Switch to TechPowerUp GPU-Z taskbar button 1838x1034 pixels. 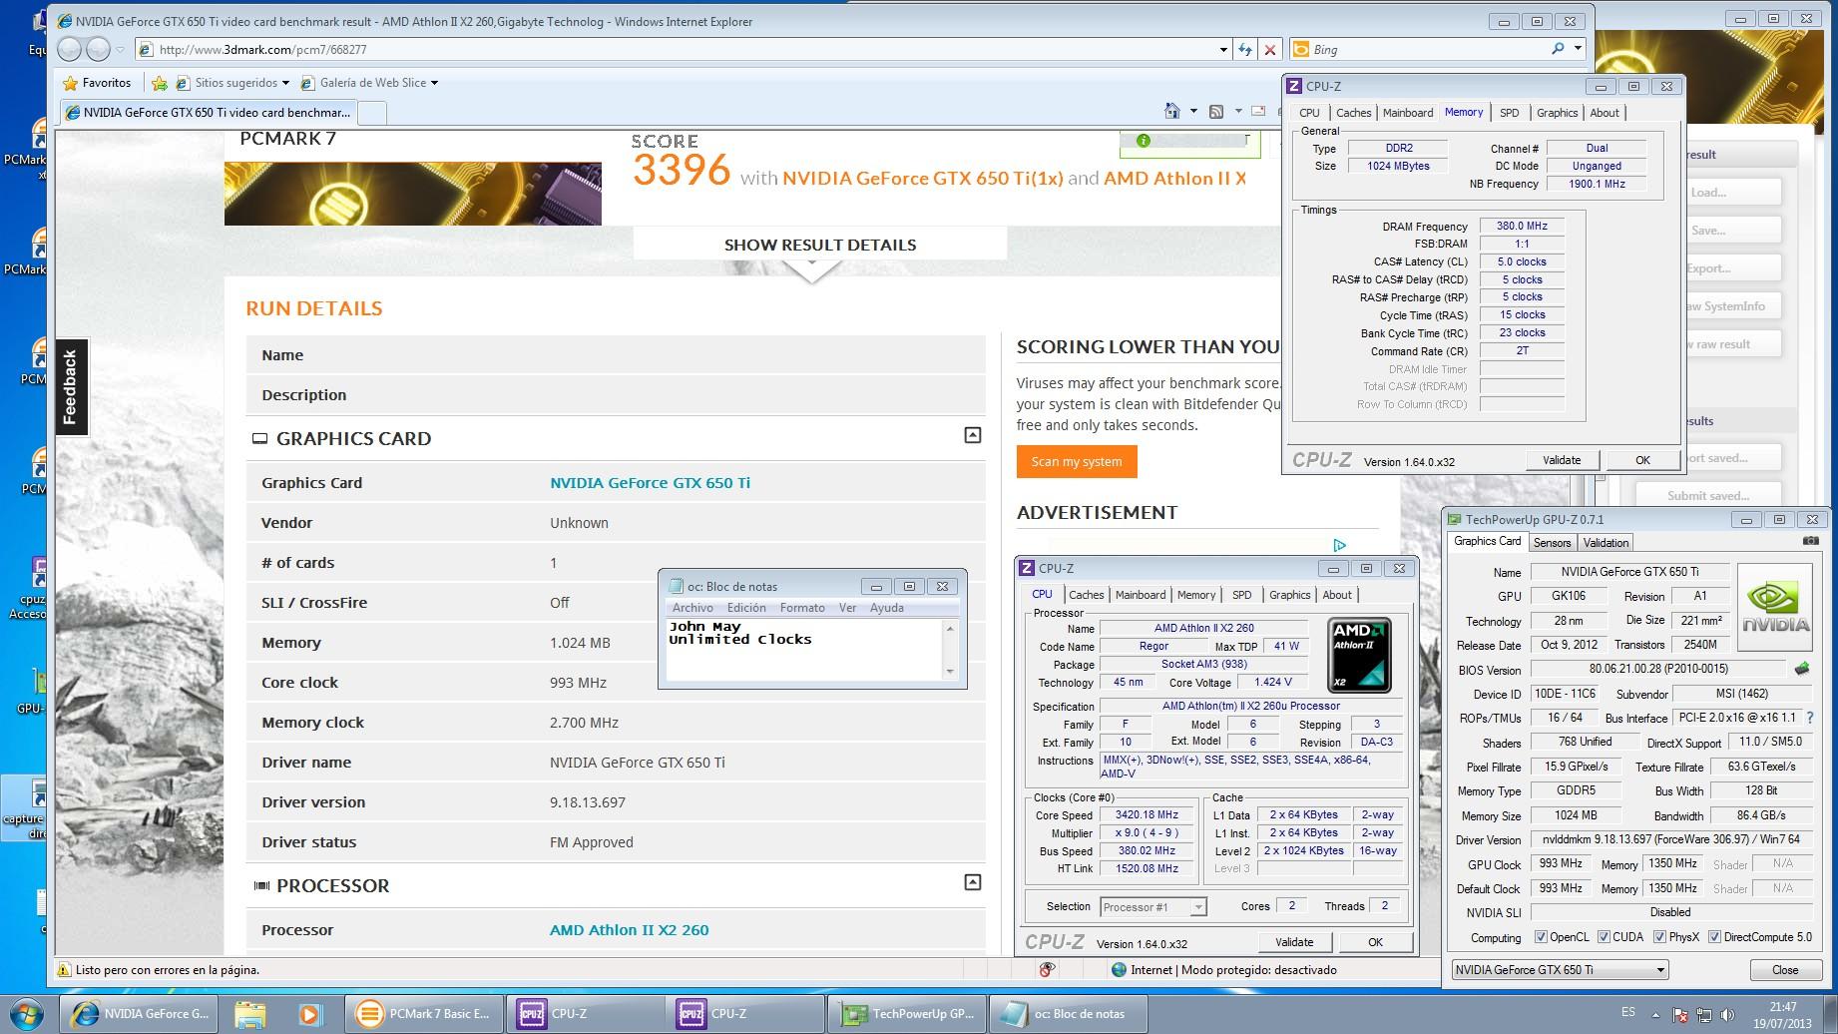click(x=907, y=1014)
